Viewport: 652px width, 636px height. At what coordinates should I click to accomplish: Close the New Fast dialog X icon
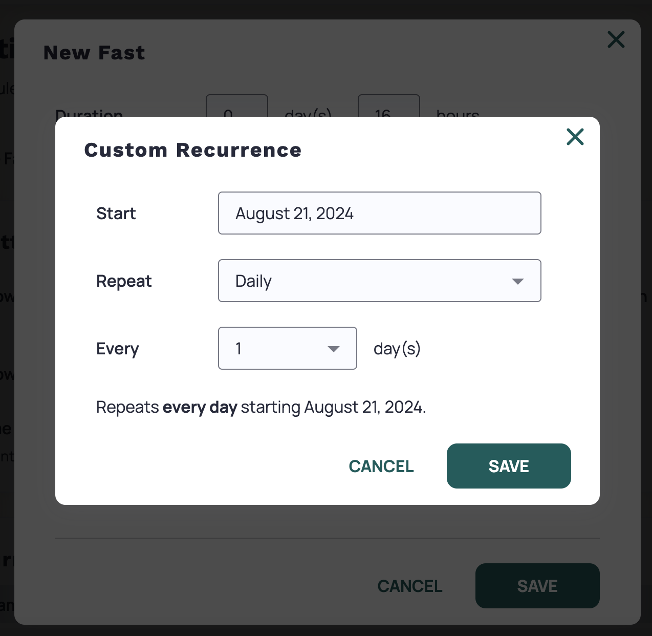[616, 39]
